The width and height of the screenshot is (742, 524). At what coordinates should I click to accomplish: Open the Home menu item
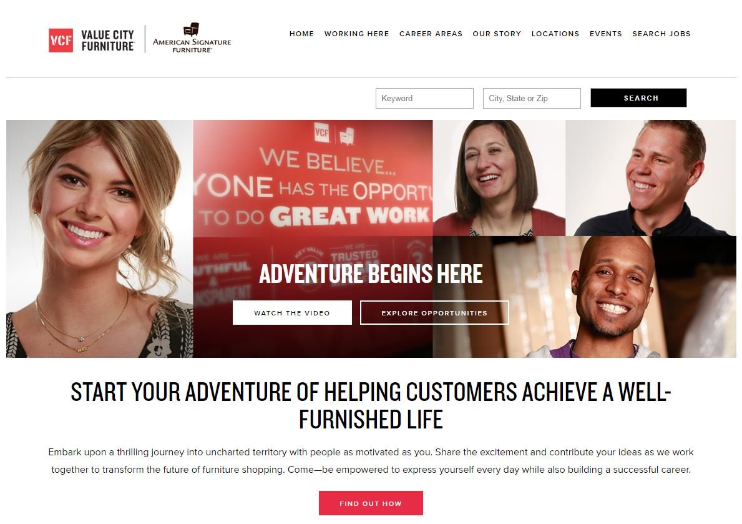pos(301,34)
